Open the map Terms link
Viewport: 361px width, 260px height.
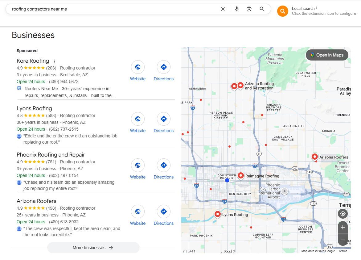[x=343, y=251]
